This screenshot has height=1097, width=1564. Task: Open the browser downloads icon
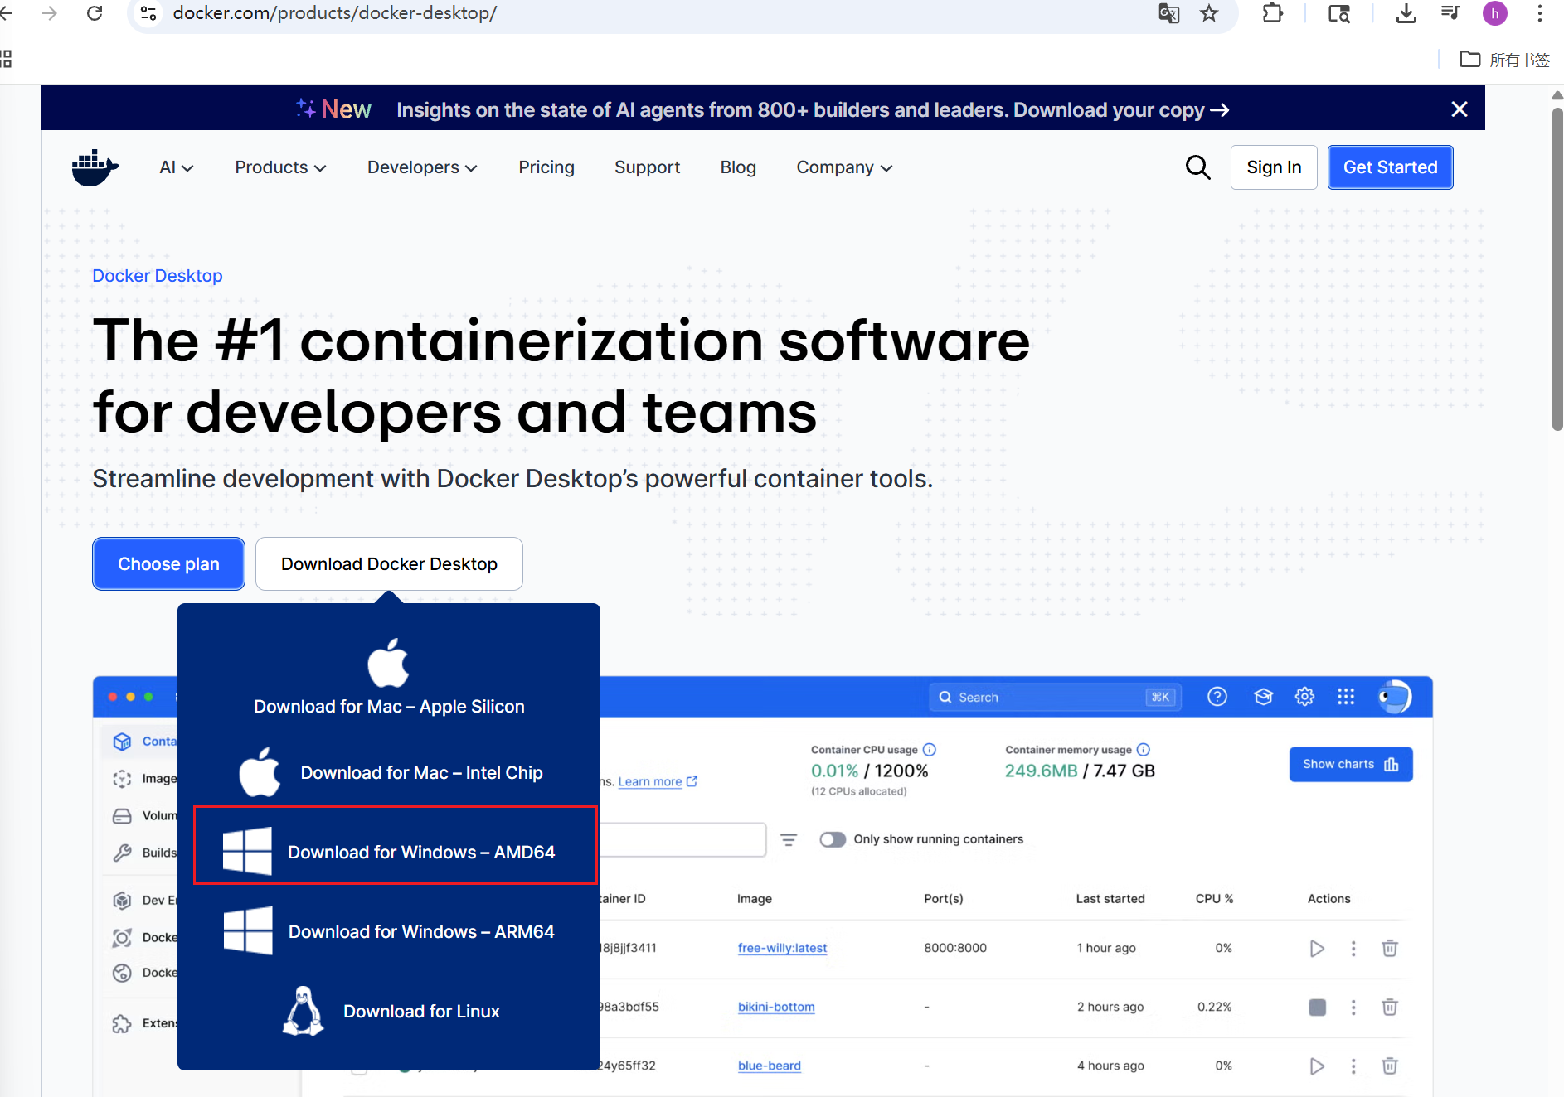coord(1406,13)
